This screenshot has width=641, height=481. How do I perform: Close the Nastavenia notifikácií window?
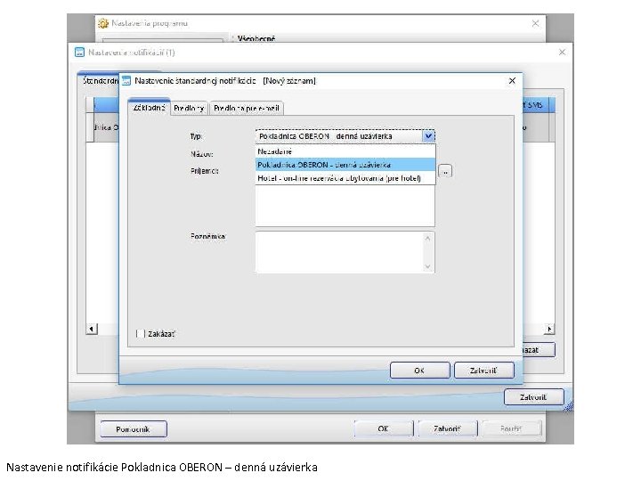pyautogui.click(x=562, y=53)
